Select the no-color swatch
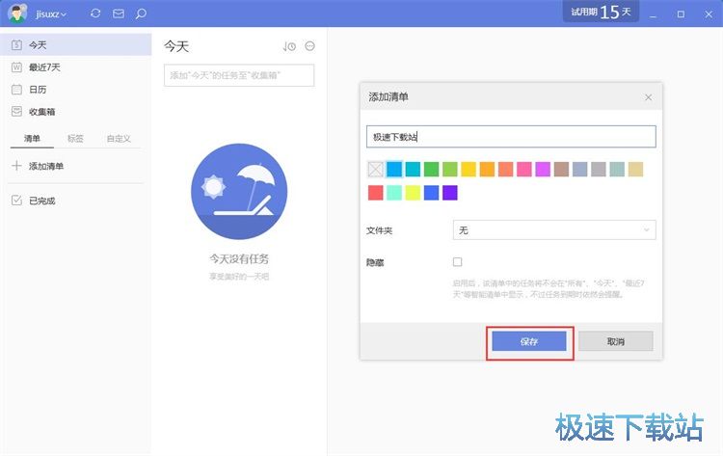The image size is (723, 456). [375, 170]
